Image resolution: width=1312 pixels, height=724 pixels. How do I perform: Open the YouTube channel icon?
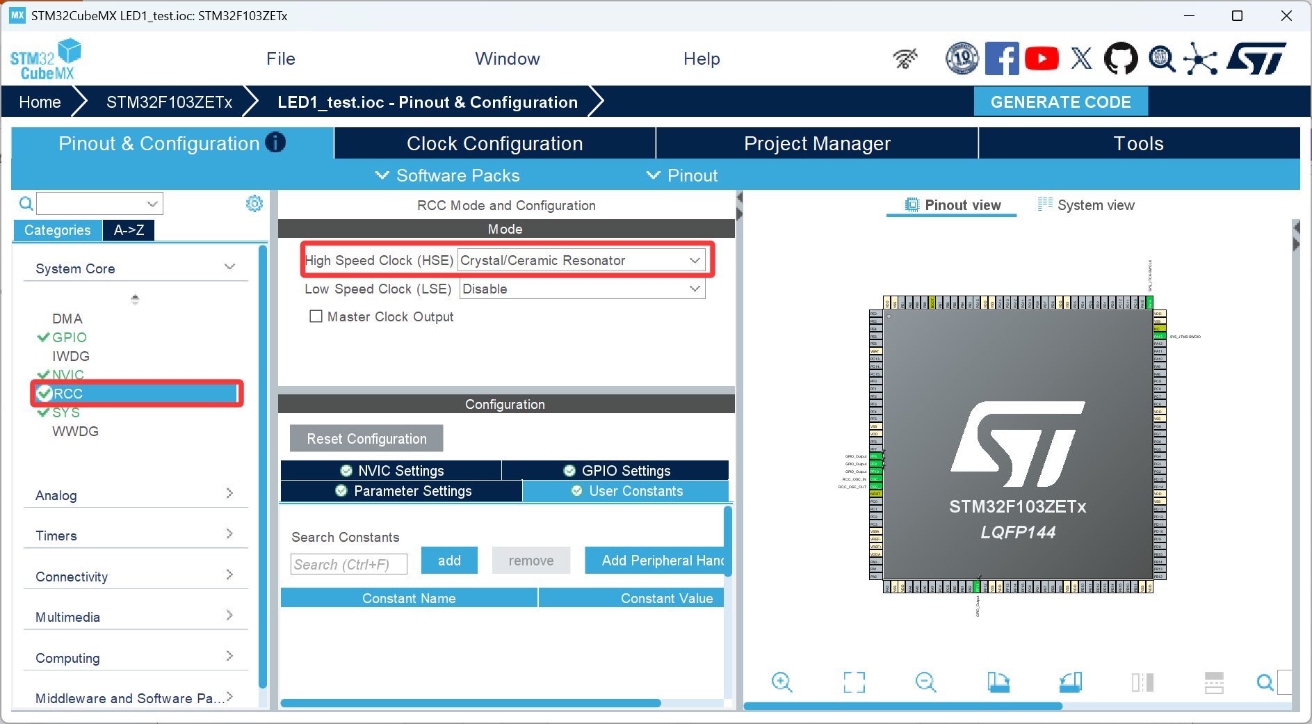(1042, 58)
